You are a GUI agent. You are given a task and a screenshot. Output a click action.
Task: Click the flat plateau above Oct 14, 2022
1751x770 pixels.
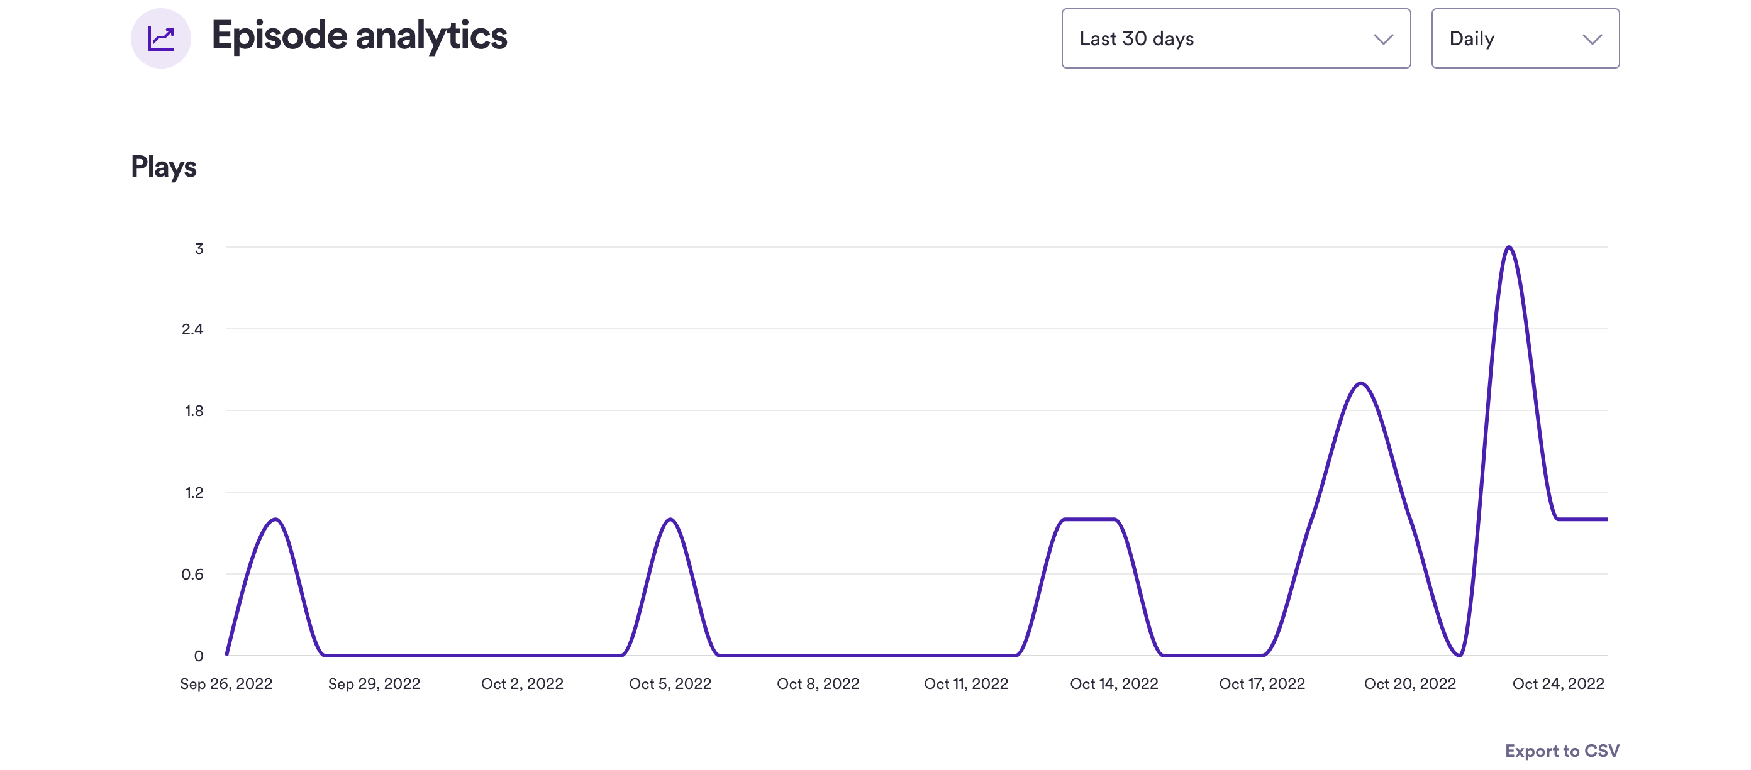1089,519
